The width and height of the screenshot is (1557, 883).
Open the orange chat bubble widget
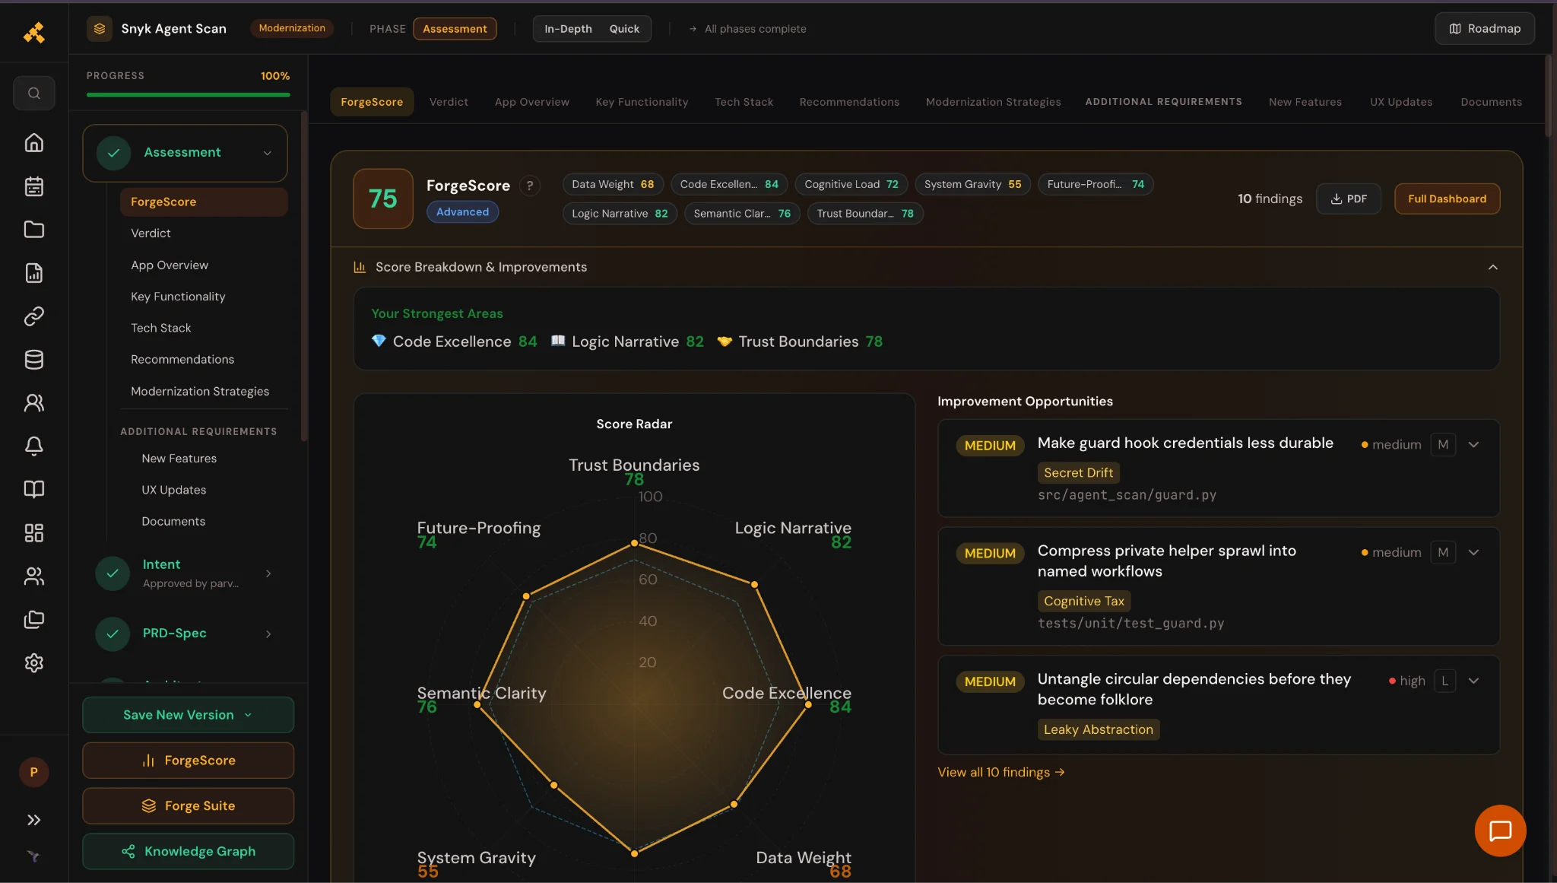1500,831
